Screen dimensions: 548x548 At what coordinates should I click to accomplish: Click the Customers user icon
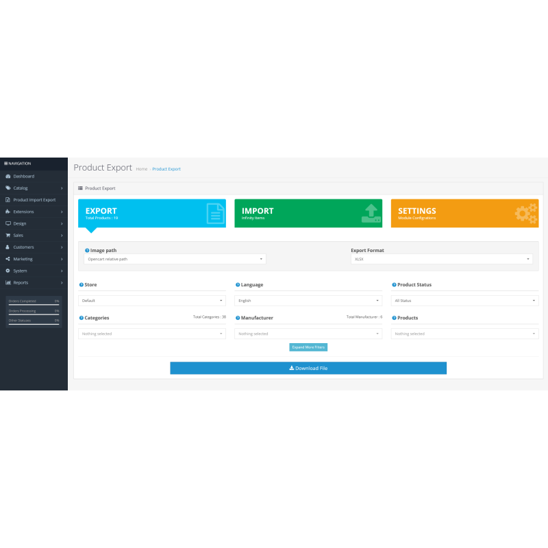[x=10, y=247]
